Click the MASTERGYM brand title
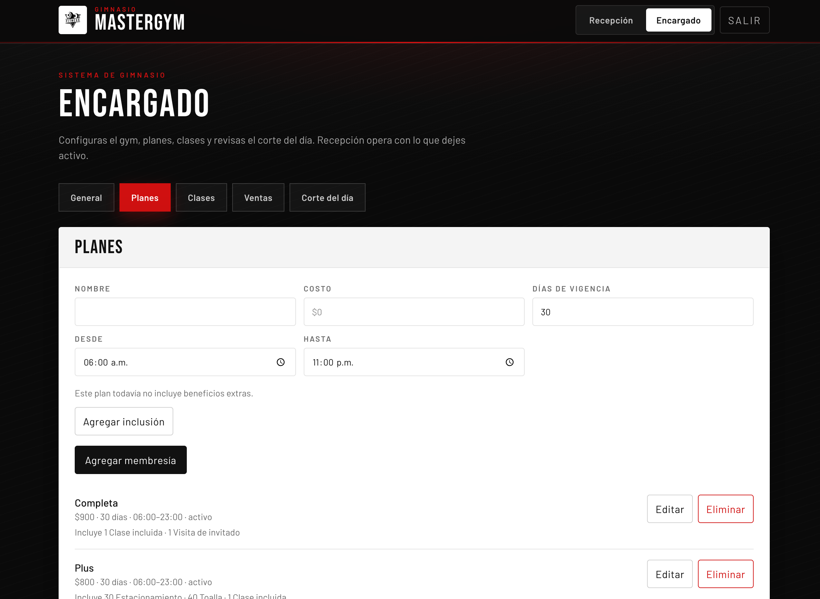Image resolution: width=820 pixels, height=599 pixels. pyautogui.click(x=140, y=23)
